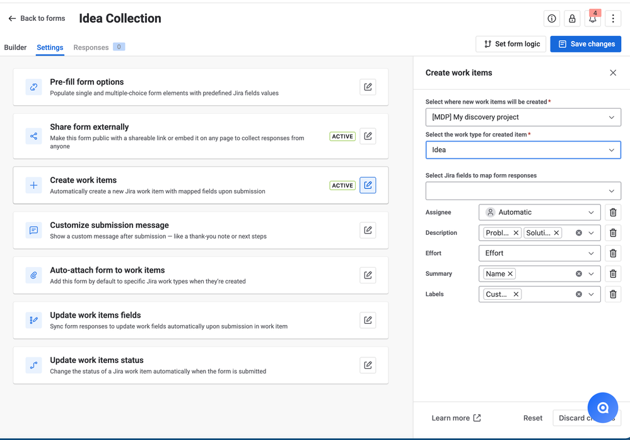The image size is (630, 440).
Task: Click the Save changes button
Action: coord(586,44)
